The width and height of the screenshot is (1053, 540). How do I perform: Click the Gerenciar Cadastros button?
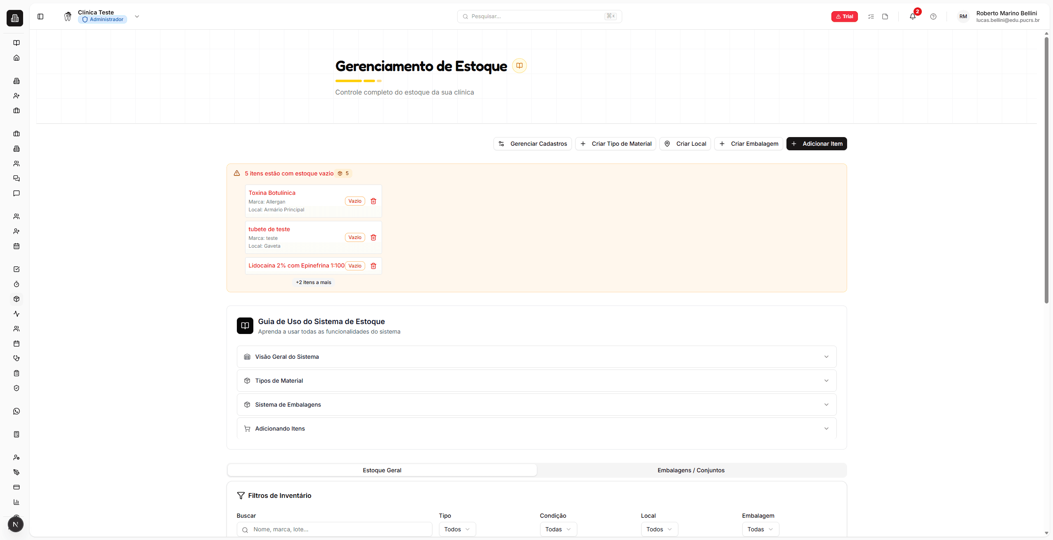[532, 144]
